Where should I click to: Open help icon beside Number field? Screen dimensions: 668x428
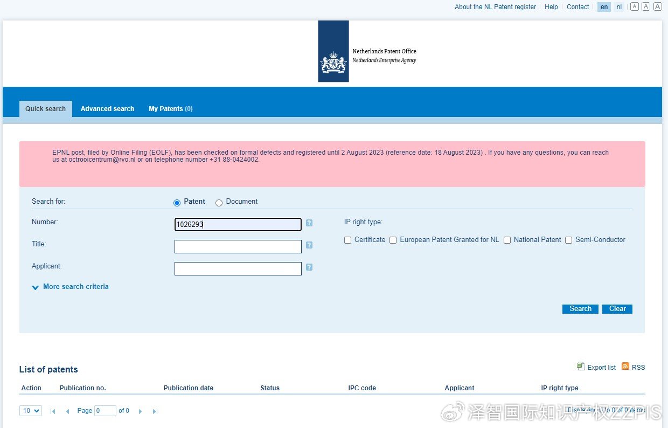coord(309,223)
